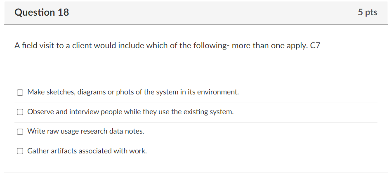
Task: Click the 'C7' code ending the prompt
Action: coord(315,46)
